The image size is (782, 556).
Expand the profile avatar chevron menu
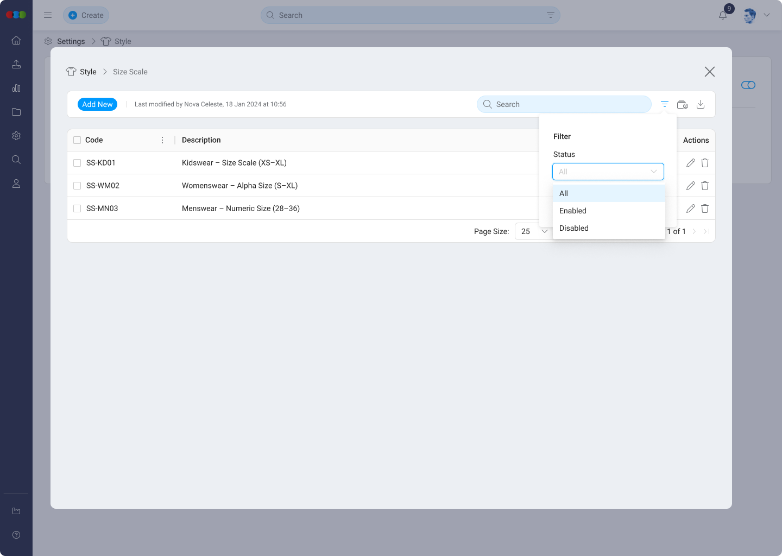click(x=767, y=15)
